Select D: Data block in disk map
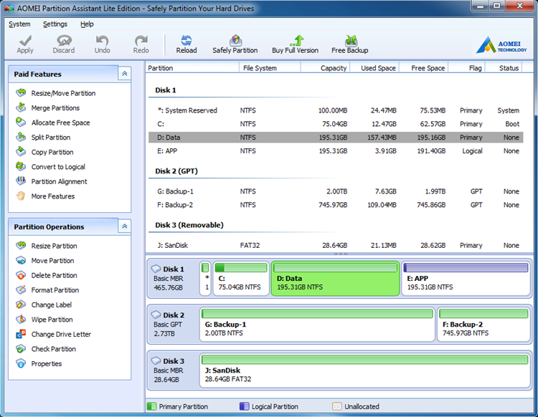Viewport: 538px width, 417px height. (x=335, y=278)
